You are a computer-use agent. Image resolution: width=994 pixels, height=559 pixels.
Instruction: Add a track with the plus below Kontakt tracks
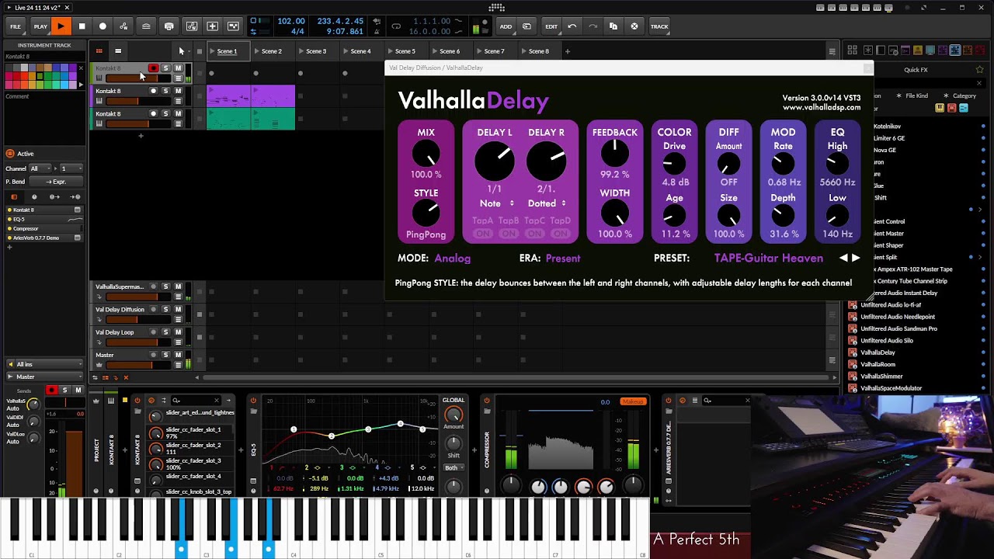point(141,136)
